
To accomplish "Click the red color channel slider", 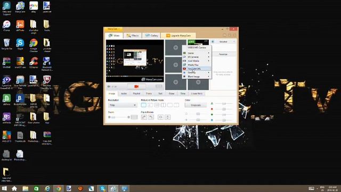I will (x=224, y=109).
